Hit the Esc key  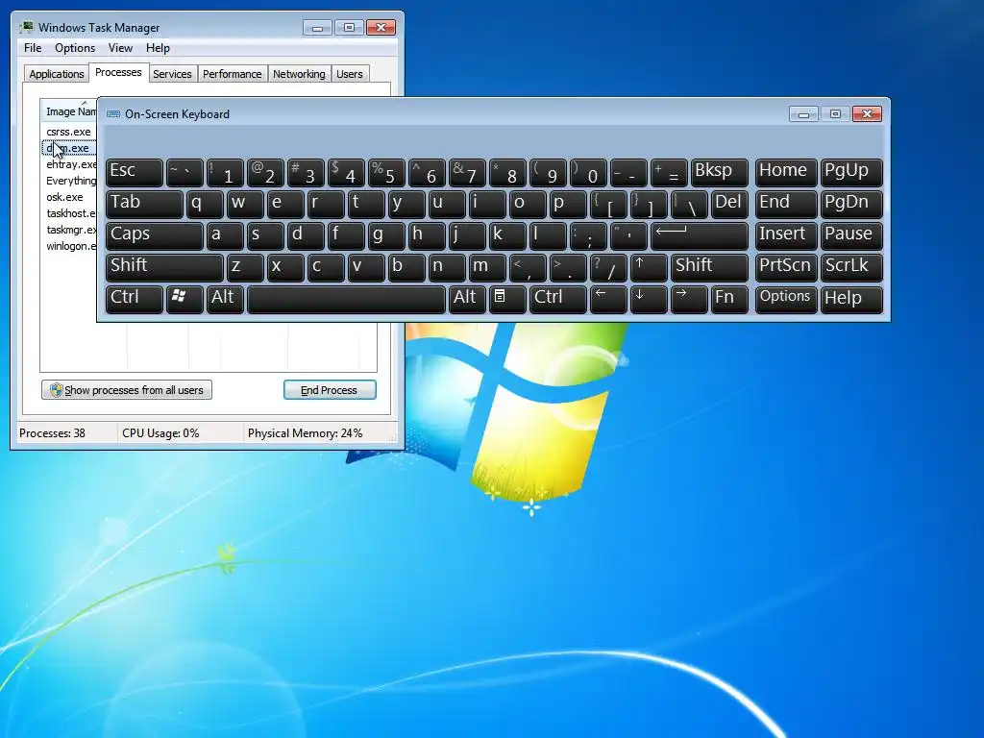click(x=135, y=172)
